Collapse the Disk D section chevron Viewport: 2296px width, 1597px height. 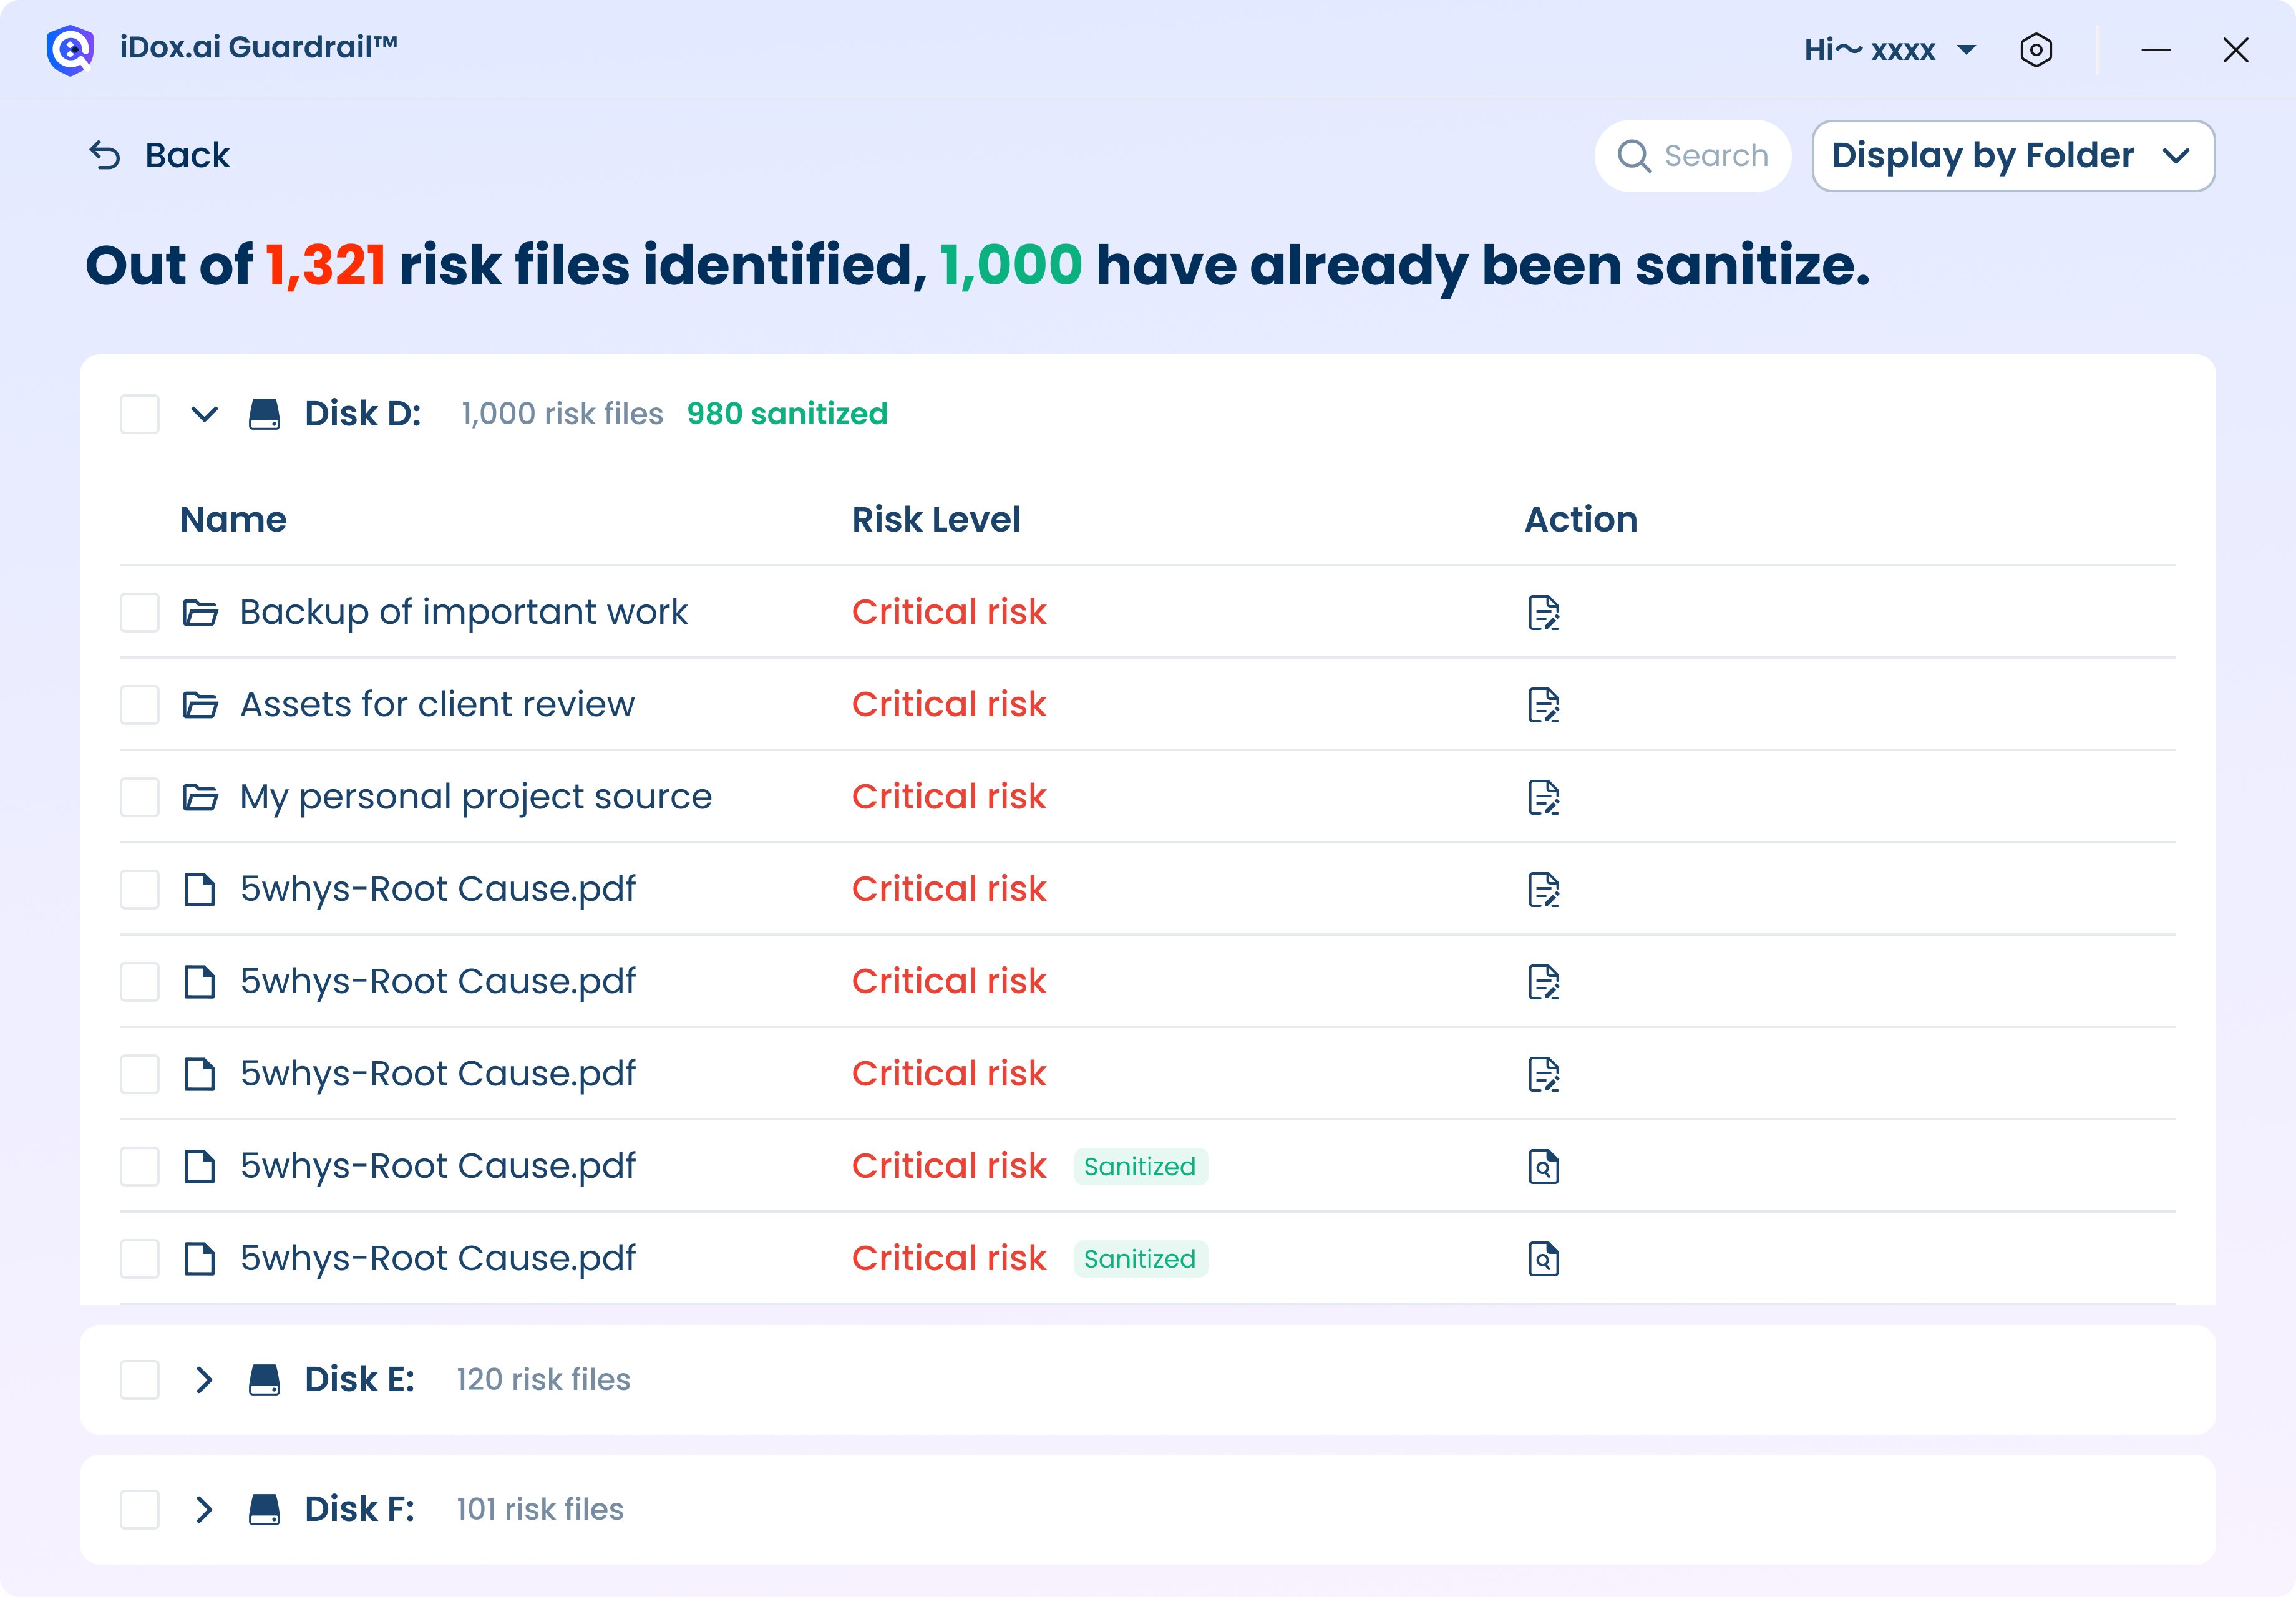coord(204,414)
